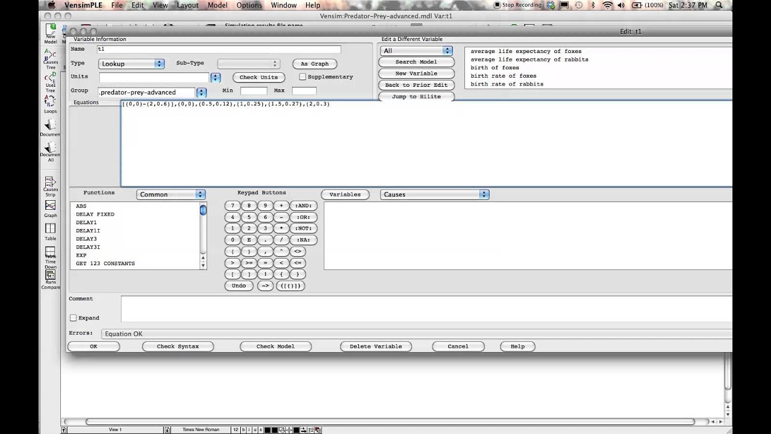
Task: Click the next view down arrow
Action: click(167, 430)
